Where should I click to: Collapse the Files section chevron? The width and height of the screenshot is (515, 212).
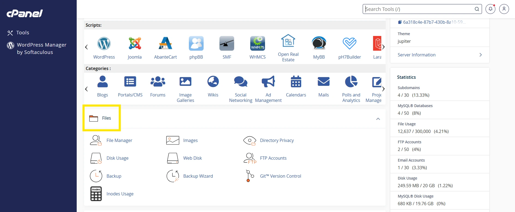(x=378, y=119)
